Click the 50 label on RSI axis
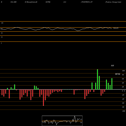126x126 pixels. (2, 33)
